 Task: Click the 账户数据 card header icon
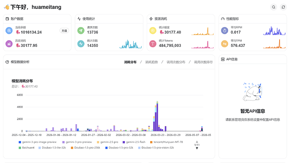click(7, 19)
